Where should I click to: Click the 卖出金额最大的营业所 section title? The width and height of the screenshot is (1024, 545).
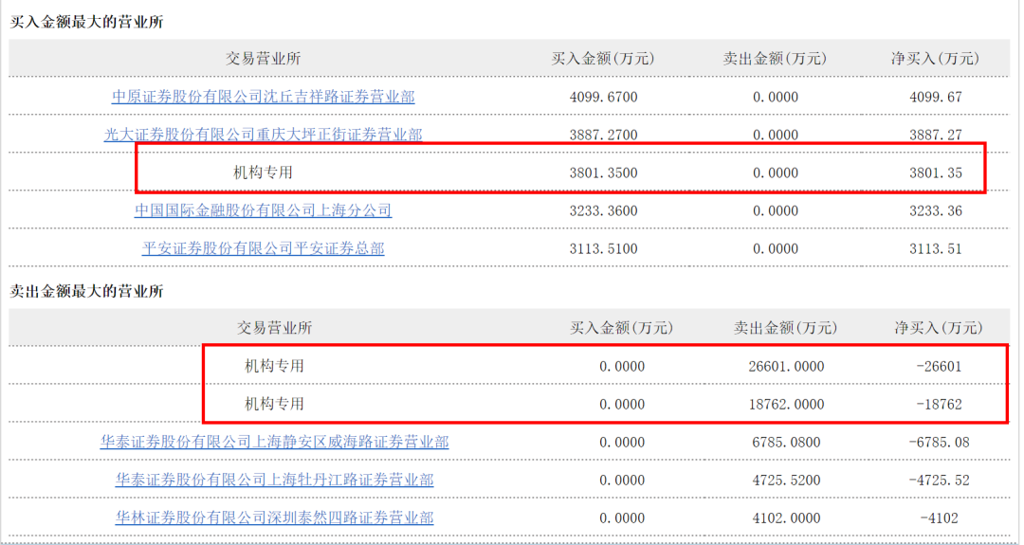pyautogui.click(x=86, y=291)
